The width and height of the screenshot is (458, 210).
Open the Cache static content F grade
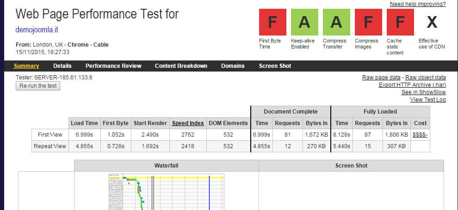[x=400, y=22]
